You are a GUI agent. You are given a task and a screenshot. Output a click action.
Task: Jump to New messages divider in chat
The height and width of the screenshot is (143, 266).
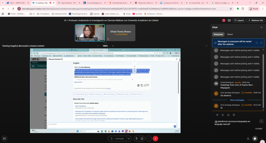237,100
